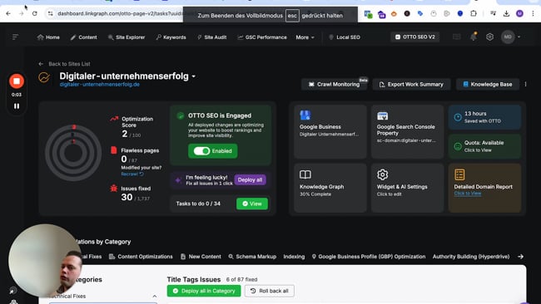Expand the Digitaler-unternehmenserfolg site dropdown
The height and width of the screenshot is (304, 541).
194,76
